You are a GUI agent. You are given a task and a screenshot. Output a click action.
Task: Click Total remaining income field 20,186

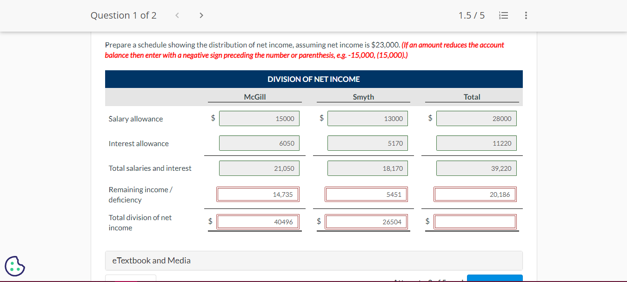tap(475, 195)
